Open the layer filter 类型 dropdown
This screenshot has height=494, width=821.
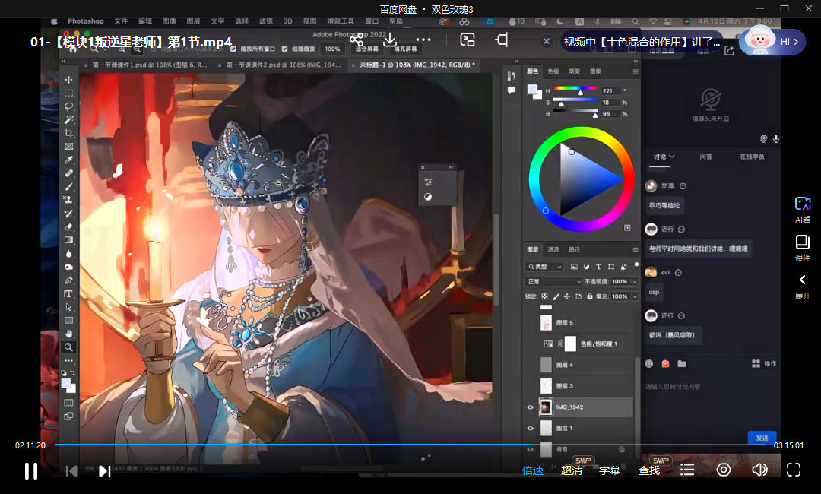tap(544, 267)
